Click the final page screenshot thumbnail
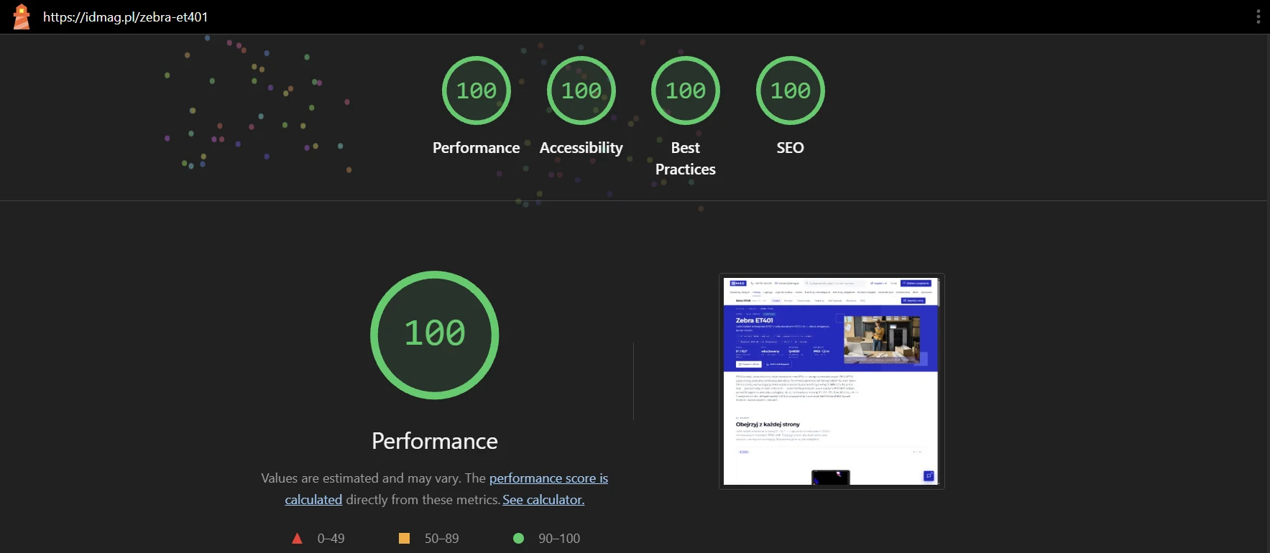The width and height of the screenshot is (1270, 553). point(832,381)
